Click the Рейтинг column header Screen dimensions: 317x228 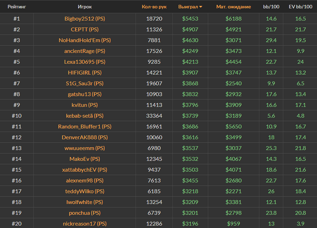pos(17,7)
